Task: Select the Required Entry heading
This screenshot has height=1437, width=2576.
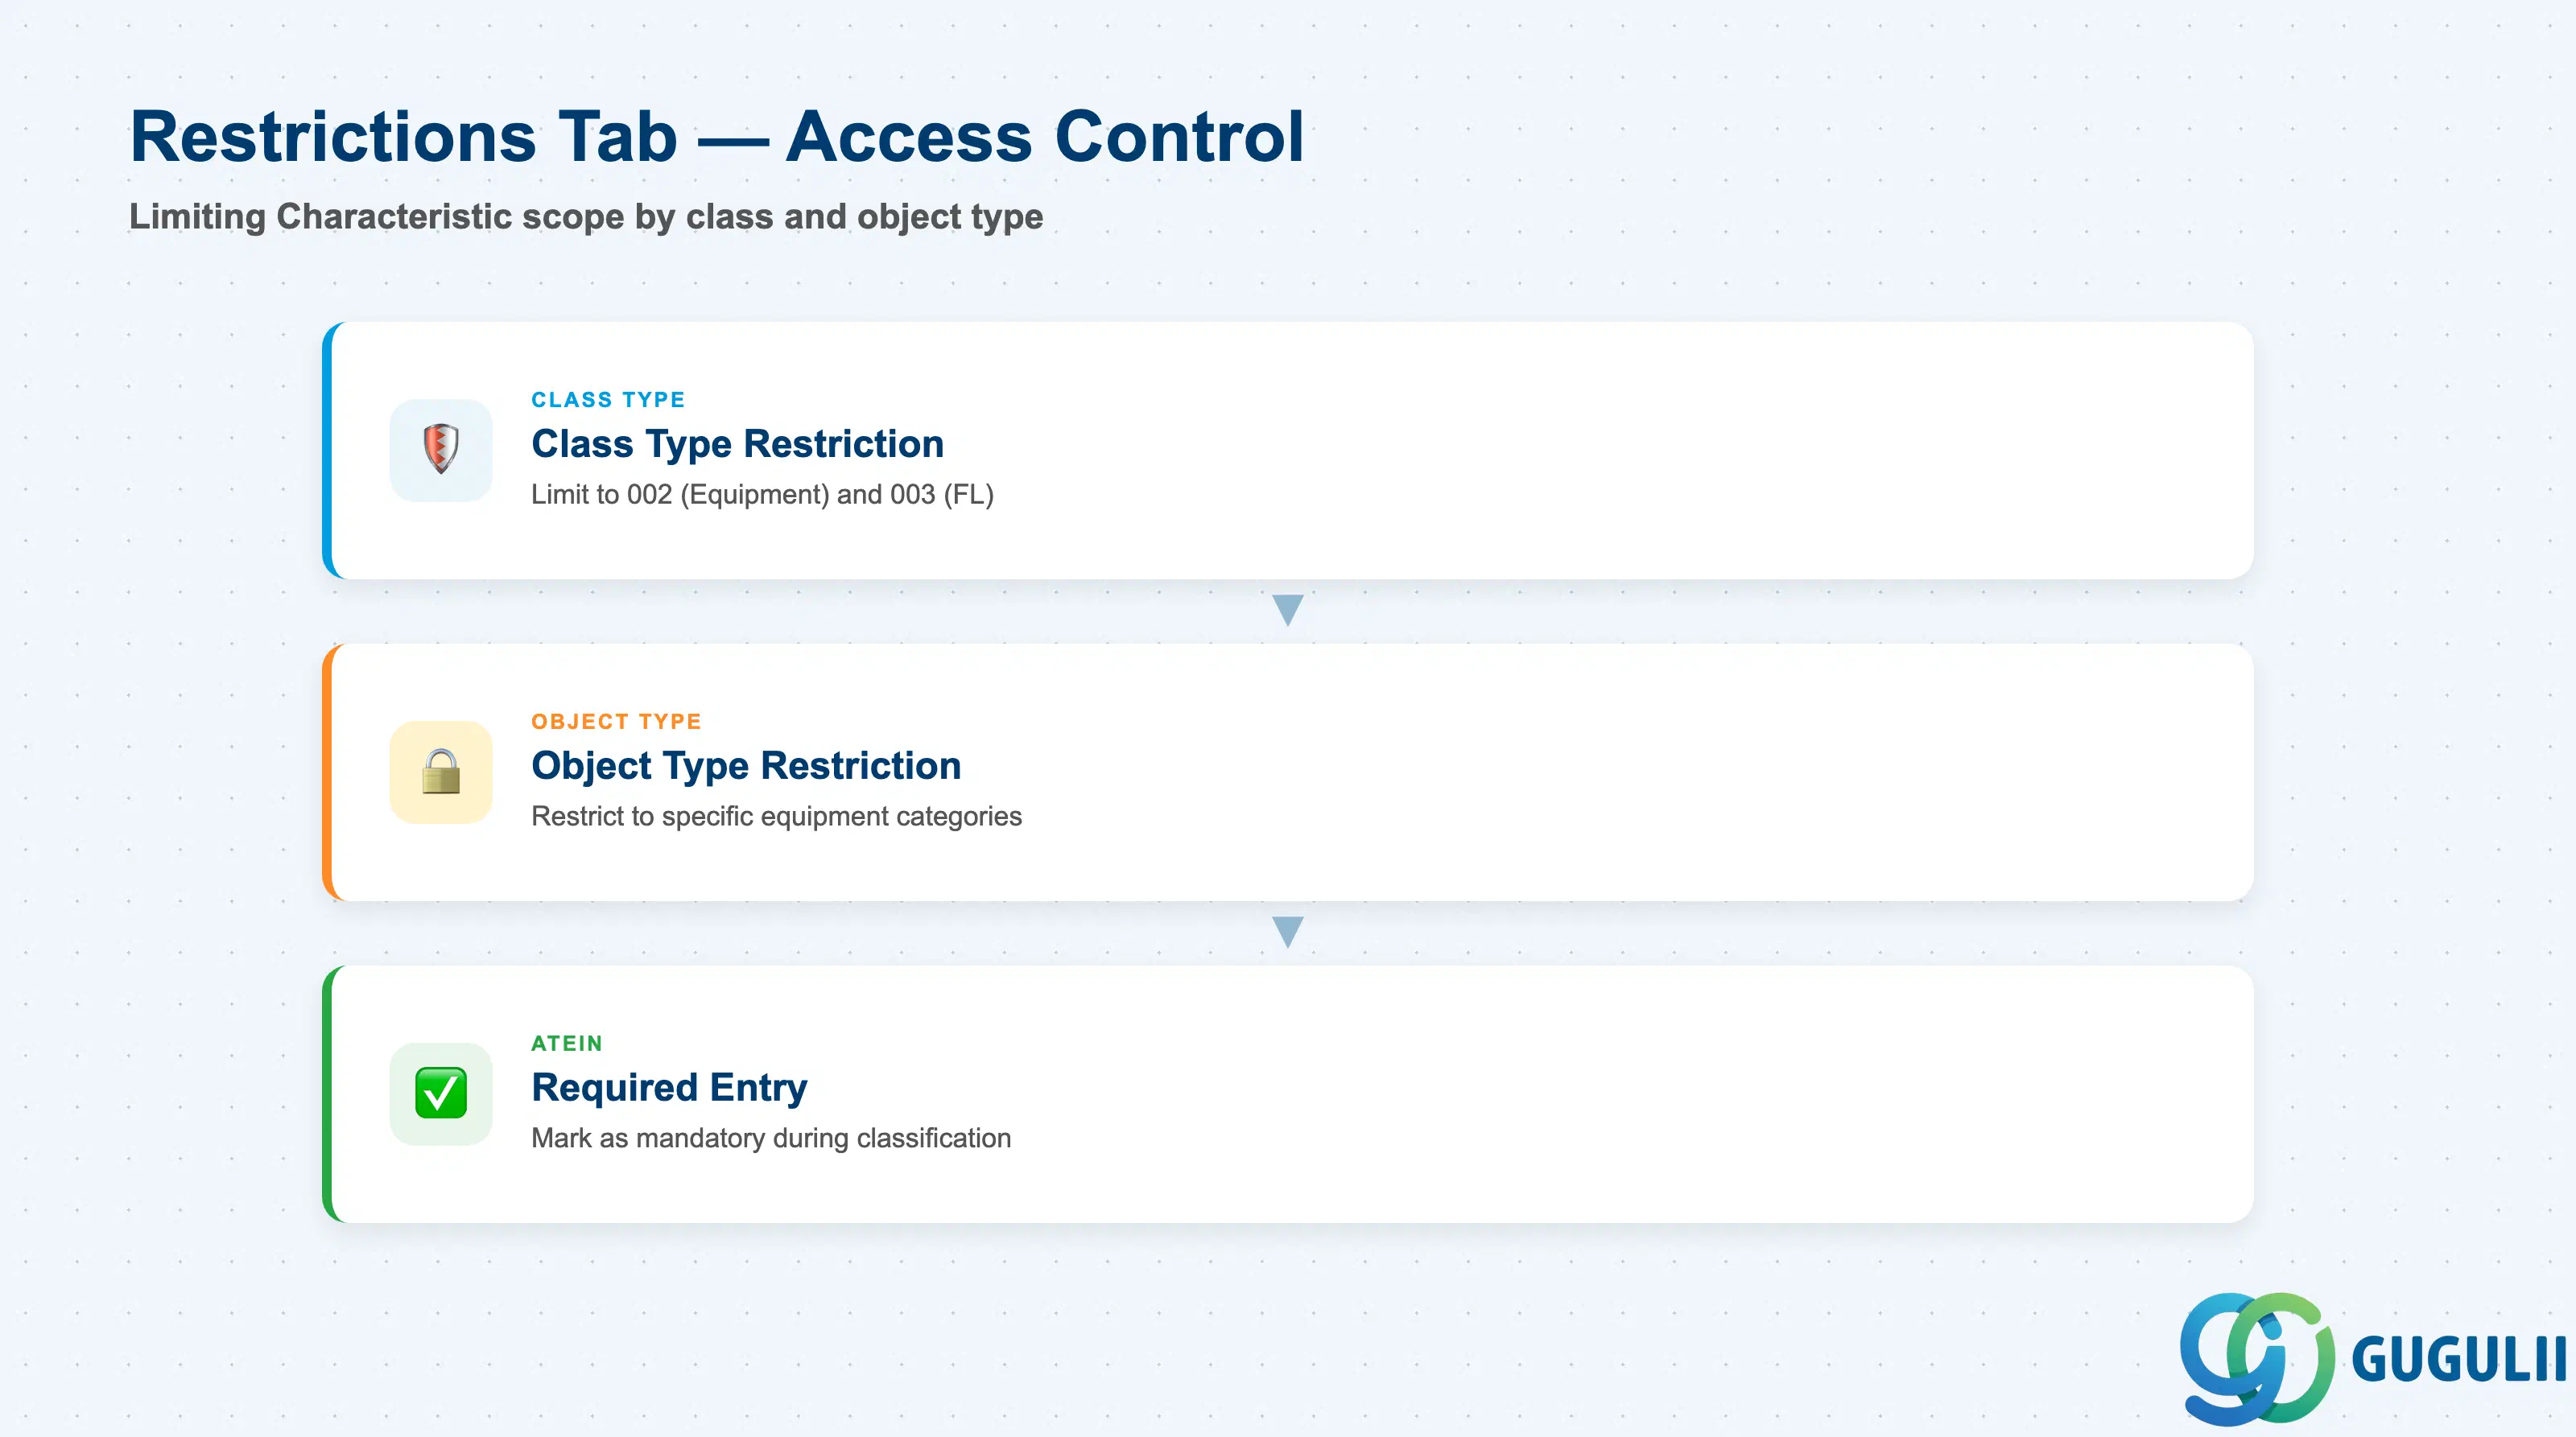Action: pos(669,1087)
